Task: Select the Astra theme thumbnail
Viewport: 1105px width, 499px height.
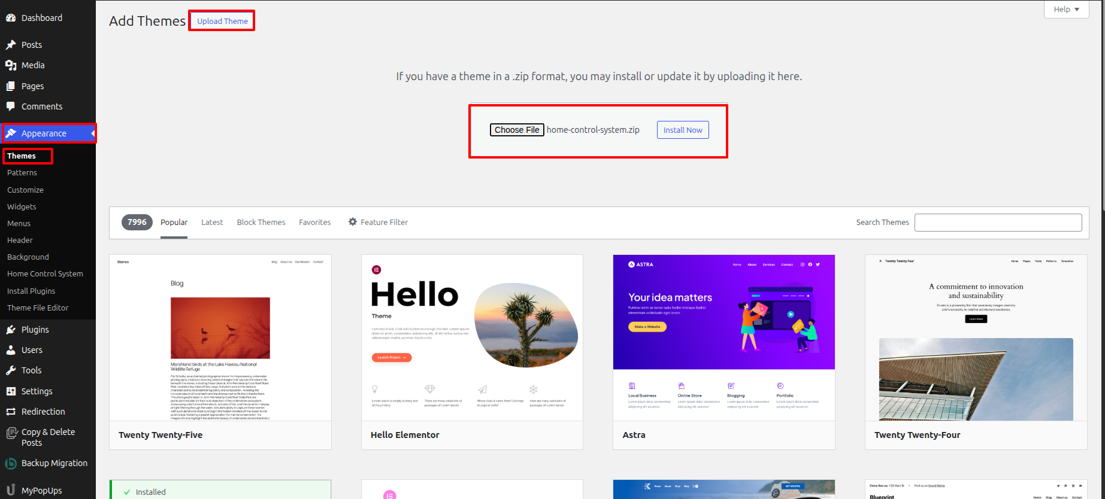Action: point(723,338)
